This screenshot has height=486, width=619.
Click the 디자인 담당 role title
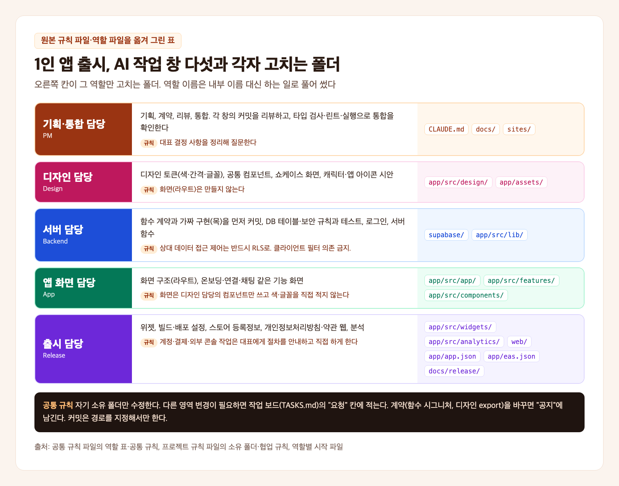[68, 177]
